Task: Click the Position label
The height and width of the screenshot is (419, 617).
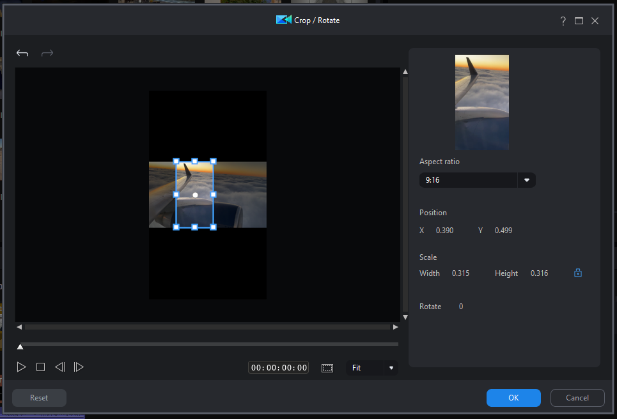Action: tap(433, 213)
